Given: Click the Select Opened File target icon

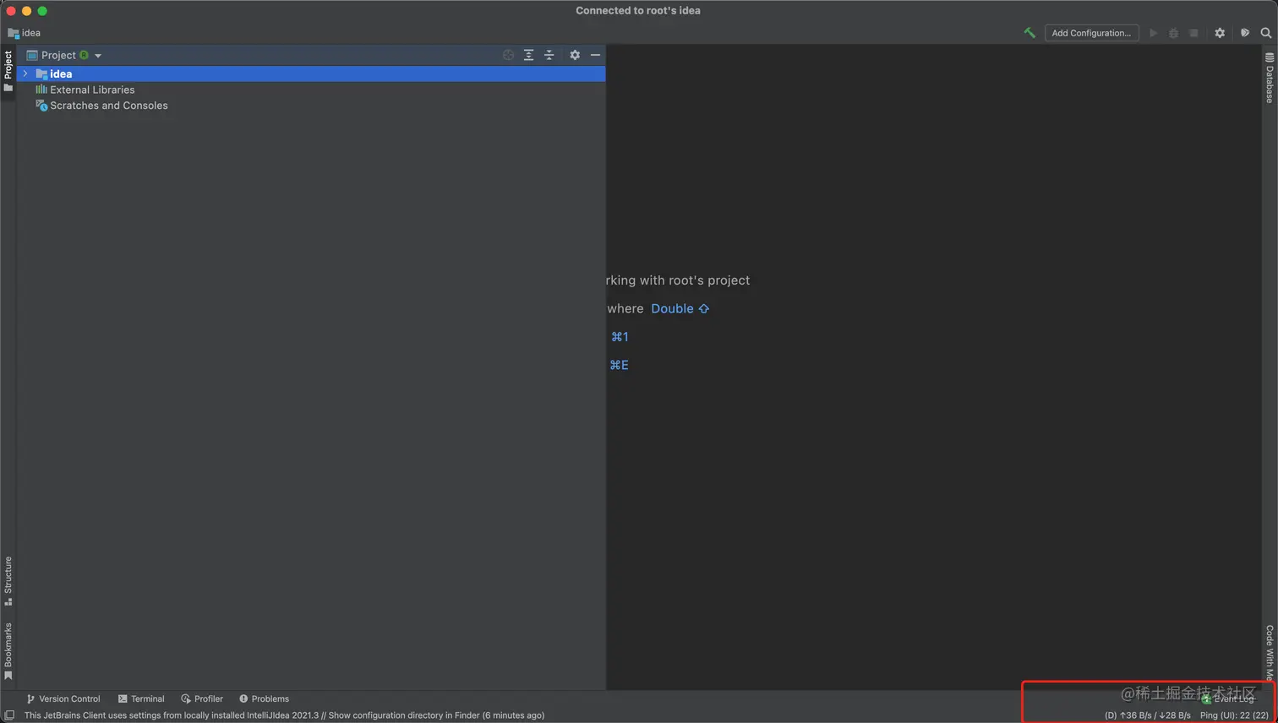Looking at the screenshot, I should [508, 55].
